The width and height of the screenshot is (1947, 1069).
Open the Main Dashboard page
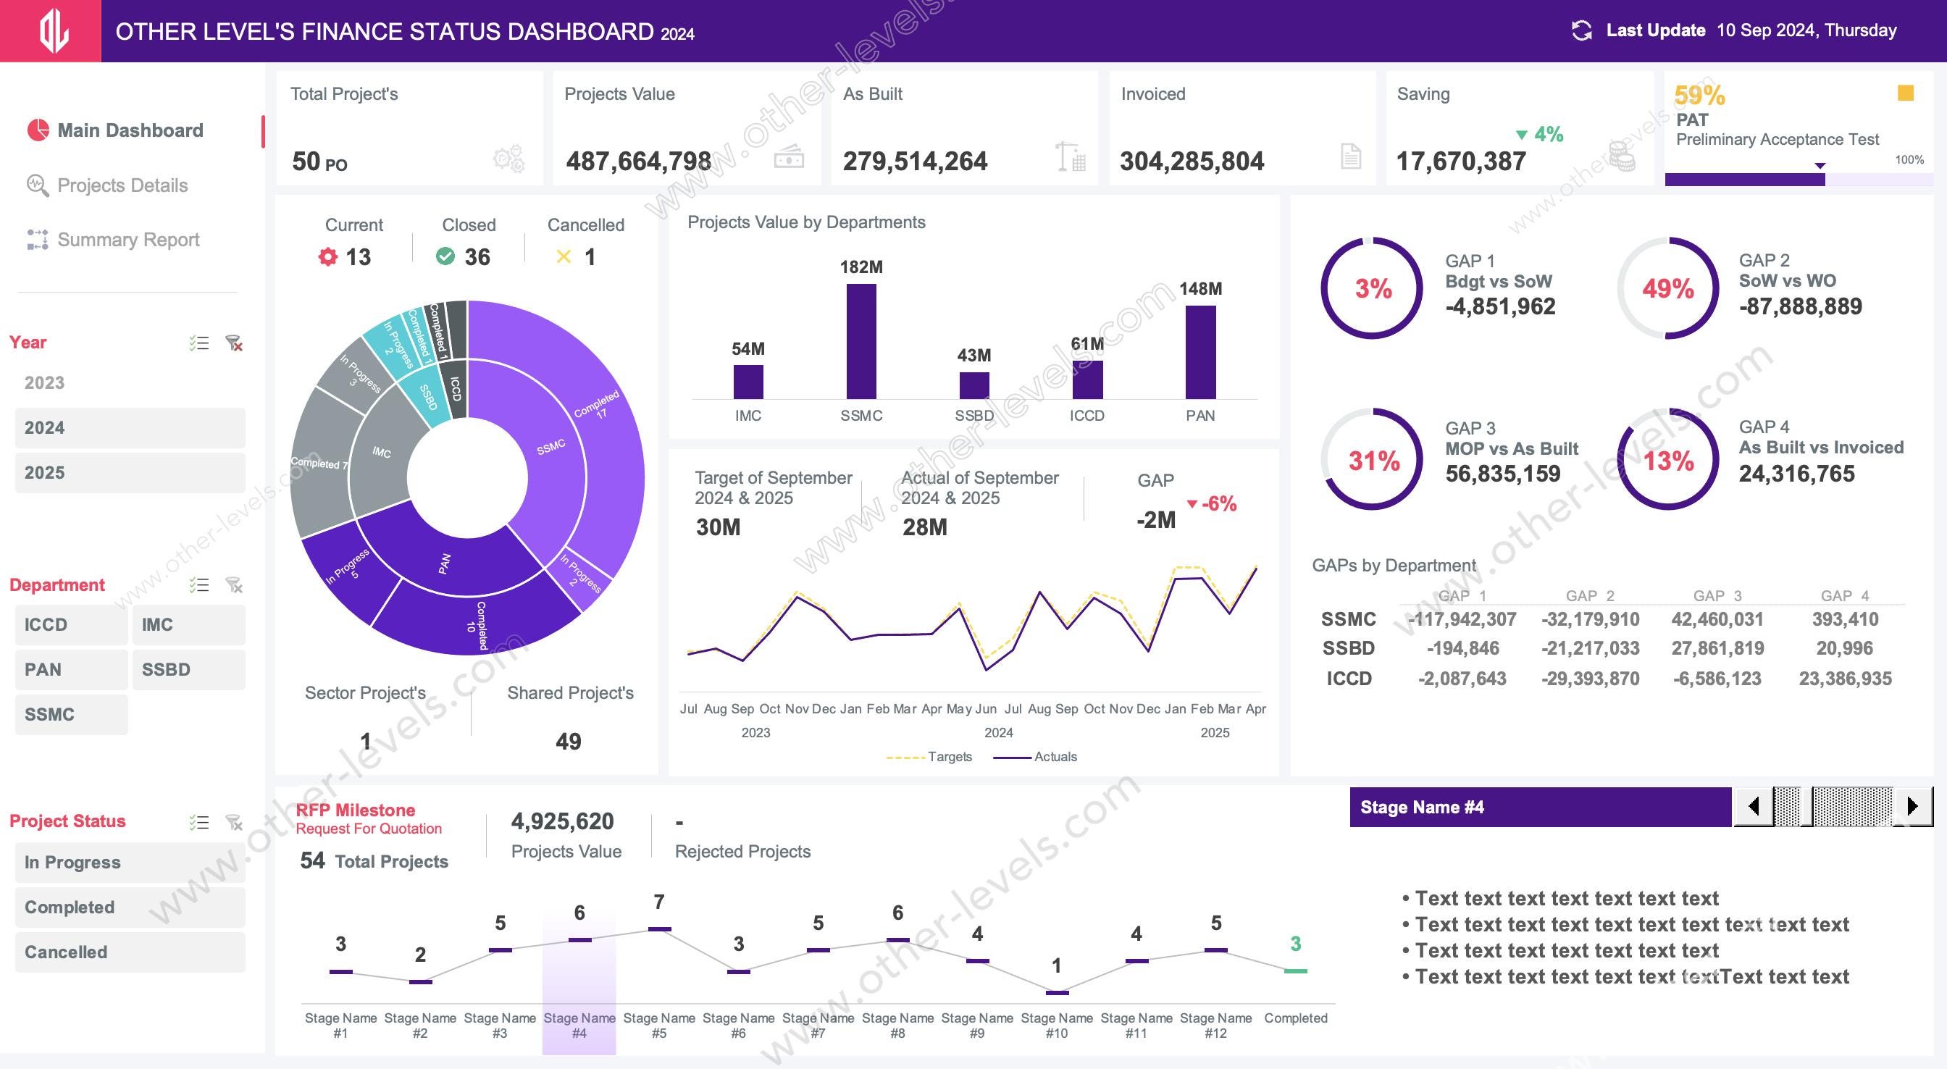(x=130, y=130)
